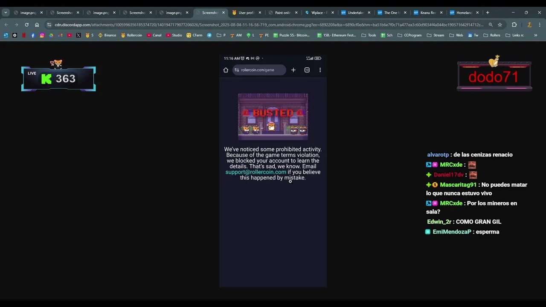Tap the rollercoin.com/game phone URL bar
546x307 pixels.
(259, 70)
